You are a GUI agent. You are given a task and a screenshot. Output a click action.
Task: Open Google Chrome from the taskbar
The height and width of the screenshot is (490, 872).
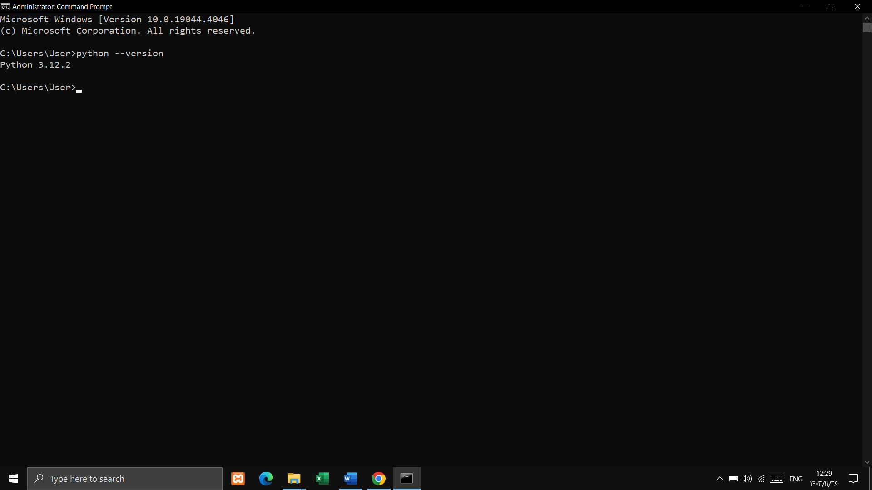pyautogui.click(x=379, y=479)
